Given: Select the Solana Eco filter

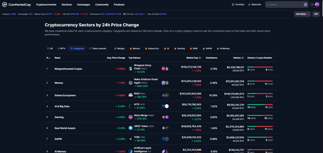Looking at the screenshot, I should [x=152, y=49].
